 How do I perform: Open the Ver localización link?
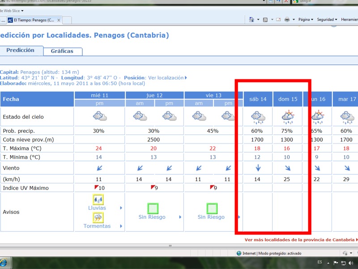166,78
